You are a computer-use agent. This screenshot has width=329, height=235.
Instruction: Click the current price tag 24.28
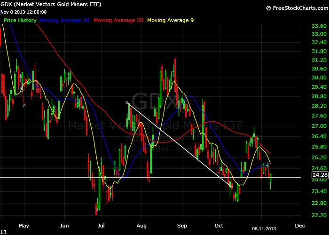coord(320,175)
